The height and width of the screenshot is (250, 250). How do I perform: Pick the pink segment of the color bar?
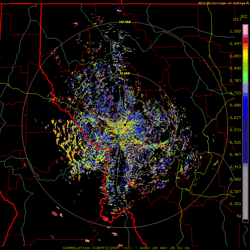(245, 30)
